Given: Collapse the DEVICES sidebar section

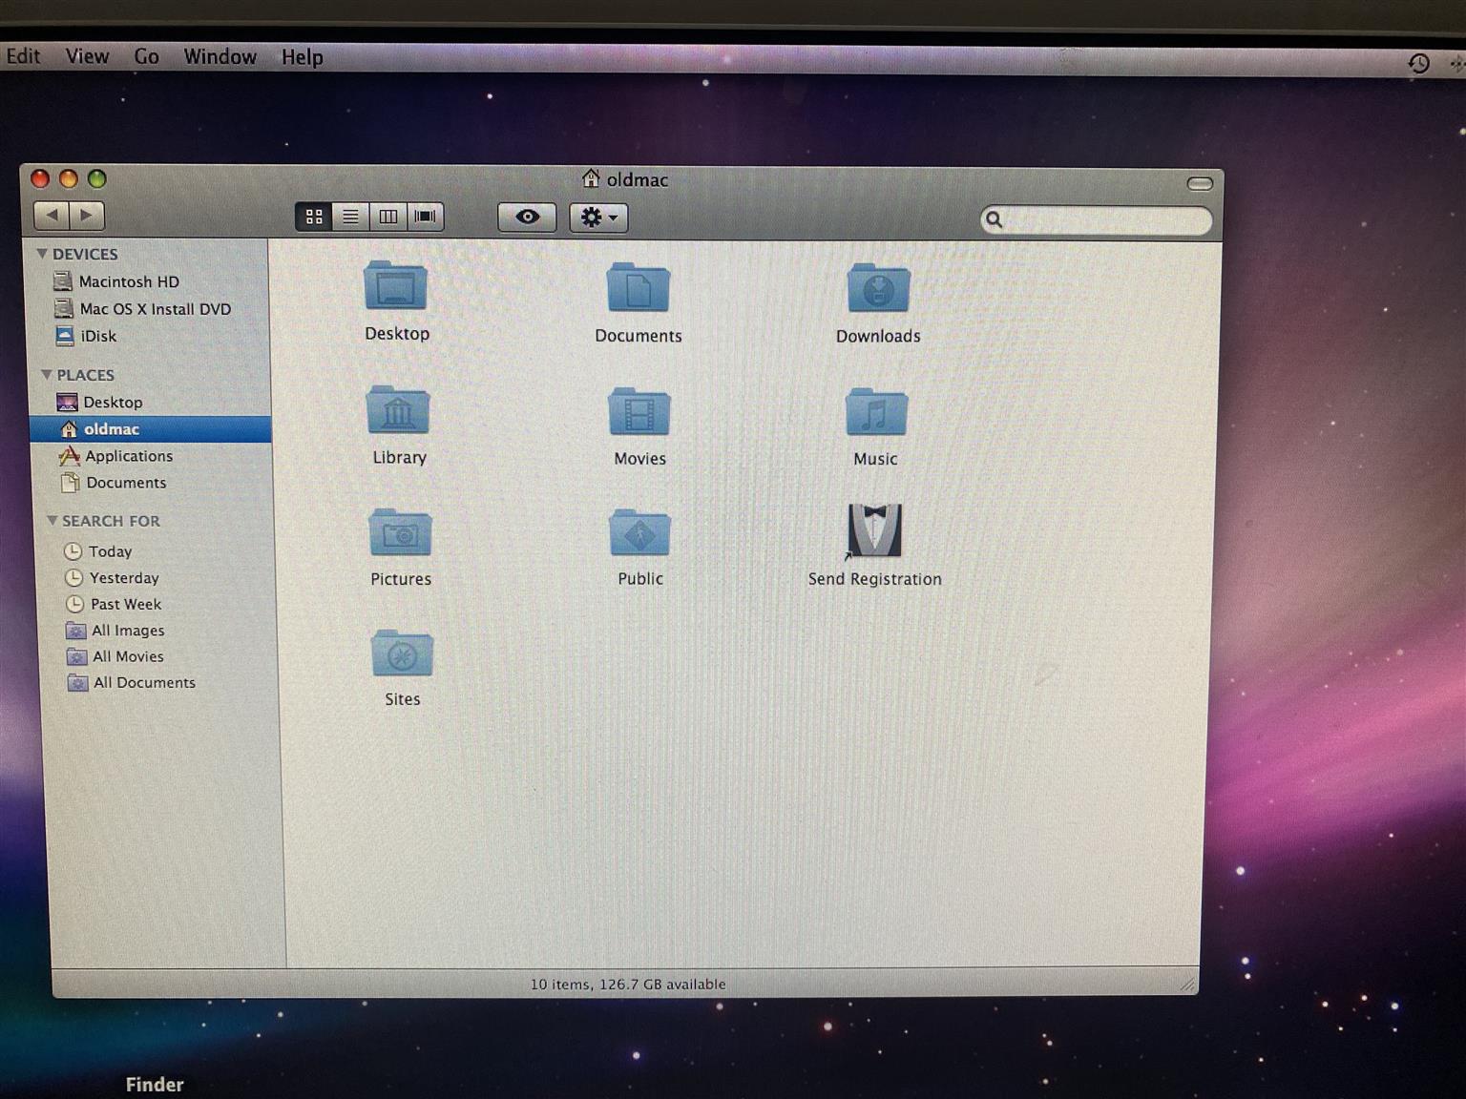Looking at the screenshot, I should point(42,254).
